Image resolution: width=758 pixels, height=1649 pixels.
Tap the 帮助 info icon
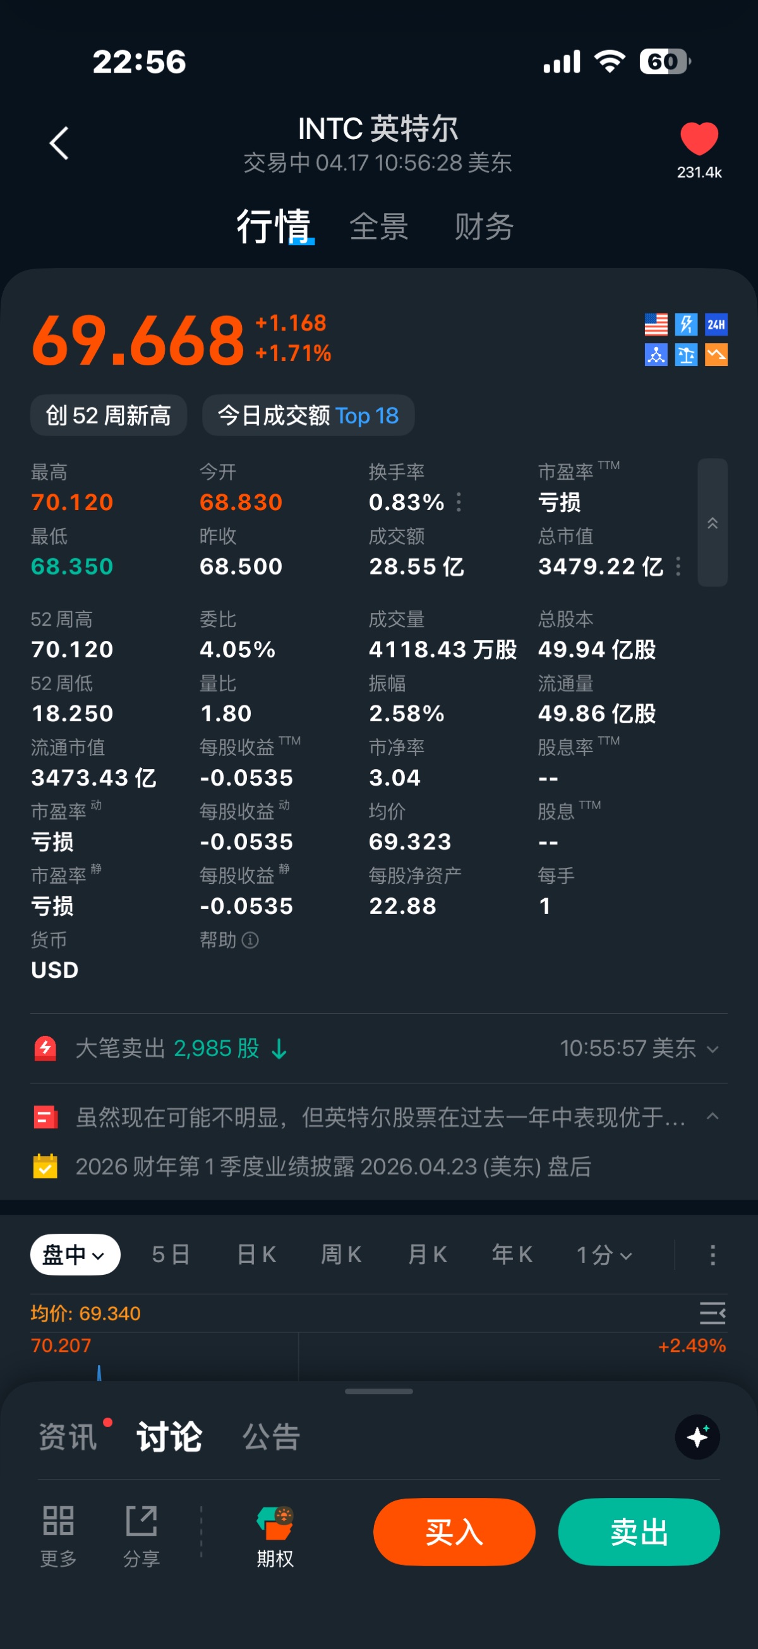point(250,940)
